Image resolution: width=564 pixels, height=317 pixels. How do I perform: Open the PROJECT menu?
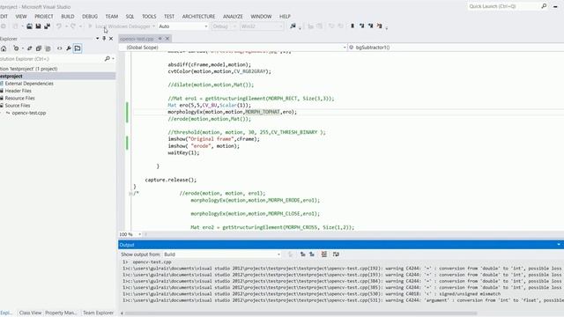tap(44, 16)
